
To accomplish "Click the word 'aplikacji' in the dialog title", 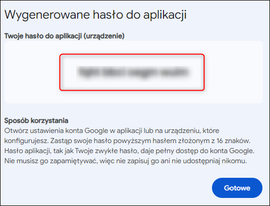I will (165, 15).
